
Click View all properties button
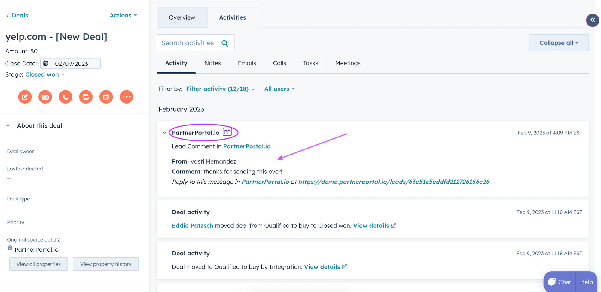38,264
